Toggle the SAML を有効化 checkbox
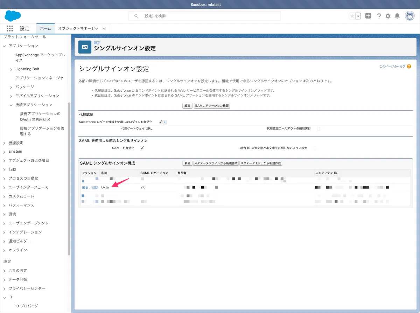 [142, 148]
